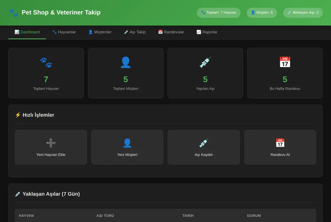This screenshot has width=331, height=222.
Task: Click the Yeni Hayvan Ekle label
Action: [51, 155]
